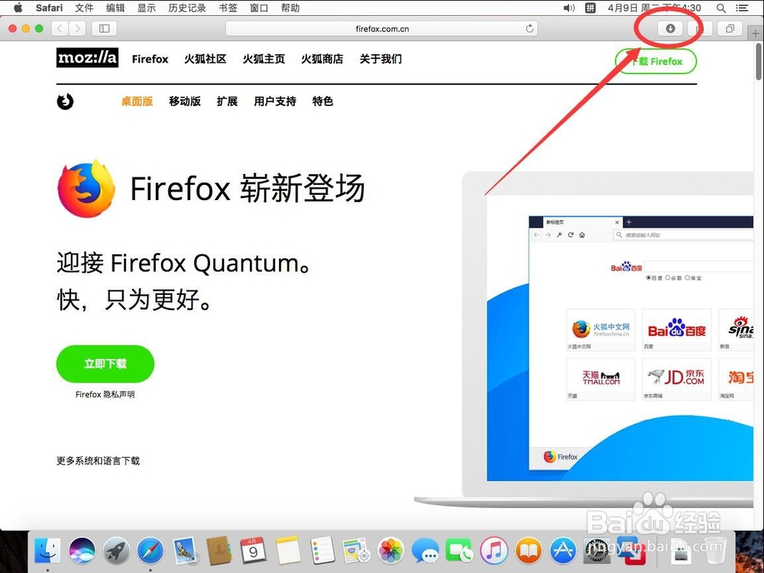
Task: Open a new tab with the plus button
Action: point(756,33)
